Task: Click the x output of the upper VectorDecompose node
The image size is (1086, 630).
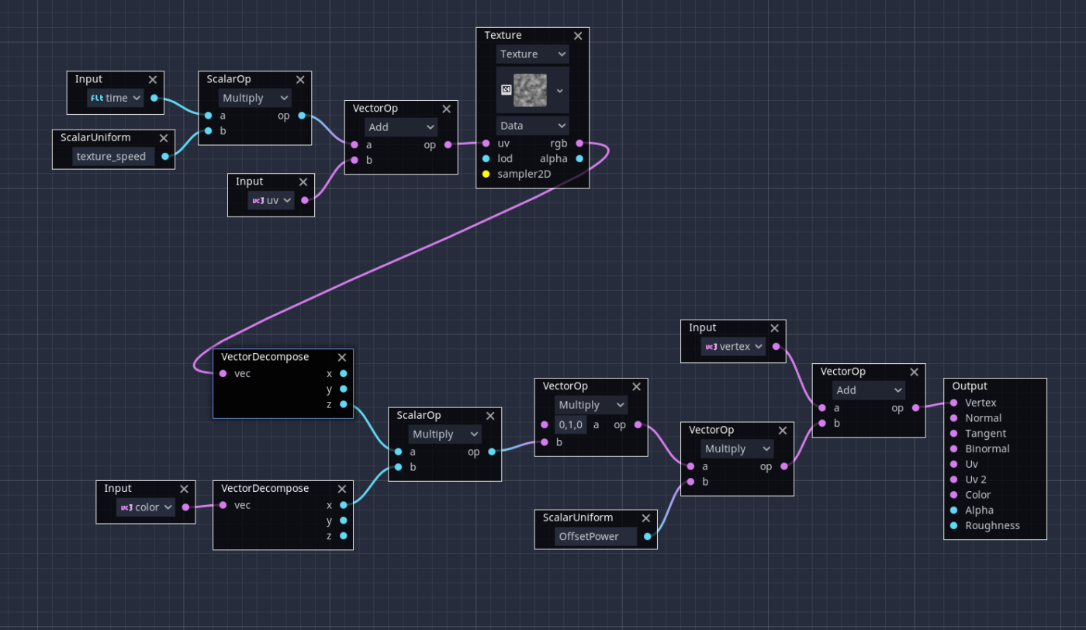Action: [343, 373]
